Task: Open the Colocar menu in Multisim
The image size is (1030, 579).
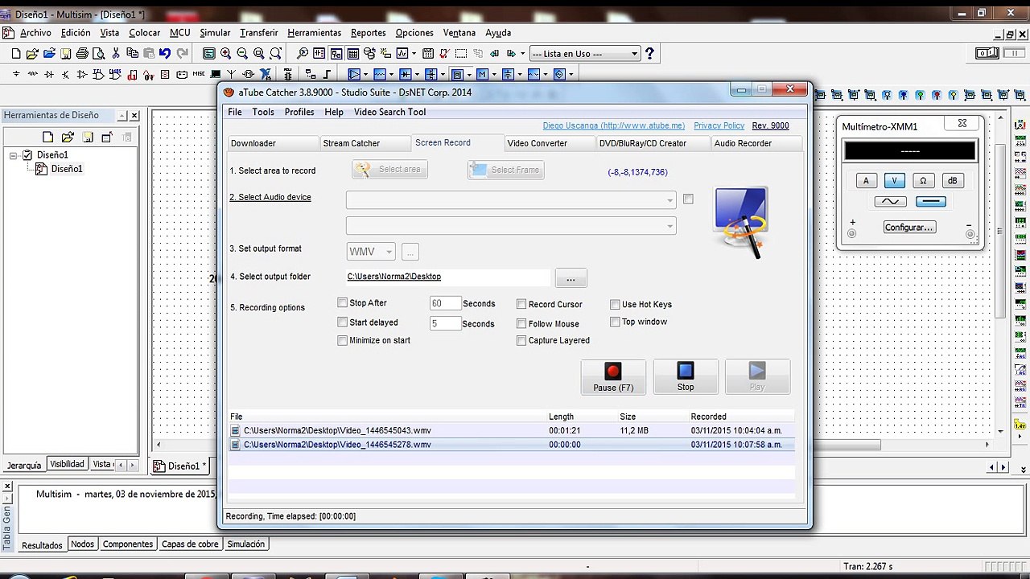Action: 145,33
